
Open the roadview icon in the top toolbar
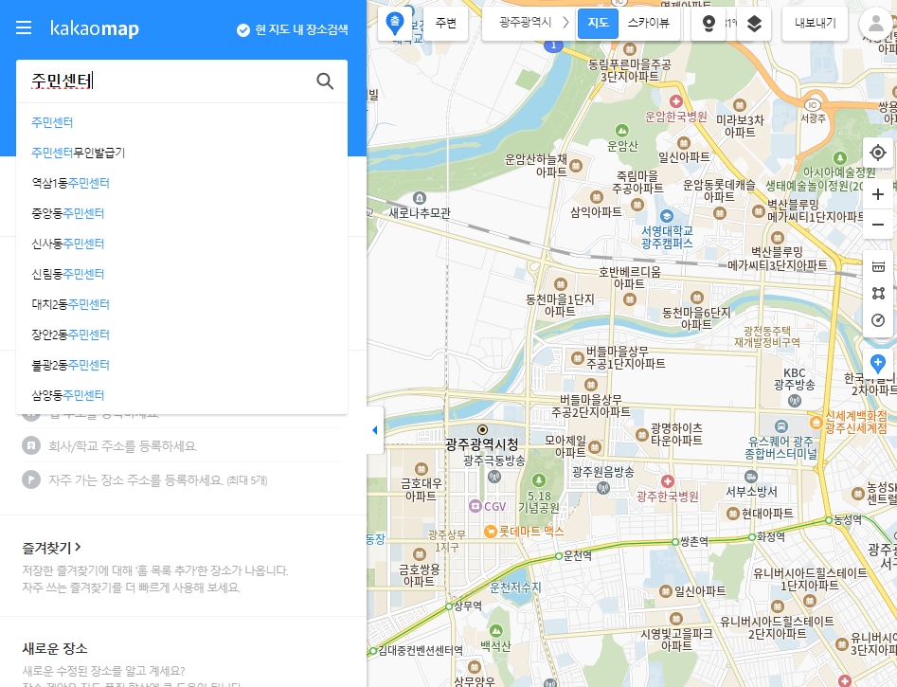[709, 24]
